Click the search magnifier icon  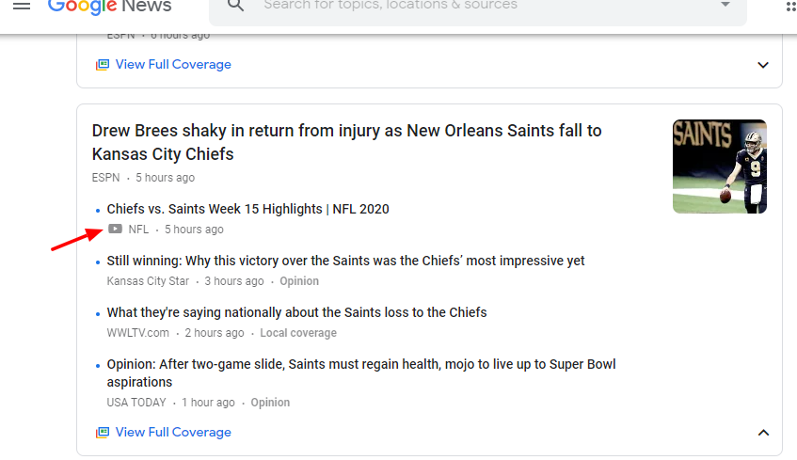[x=235, y=6]
